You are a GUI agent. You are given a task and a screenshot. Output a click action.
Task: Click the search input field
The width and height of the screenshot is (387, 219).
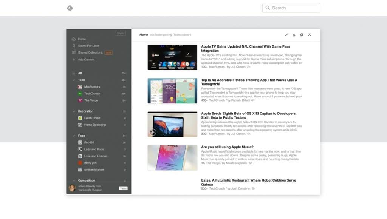click(x=294, y=8)
